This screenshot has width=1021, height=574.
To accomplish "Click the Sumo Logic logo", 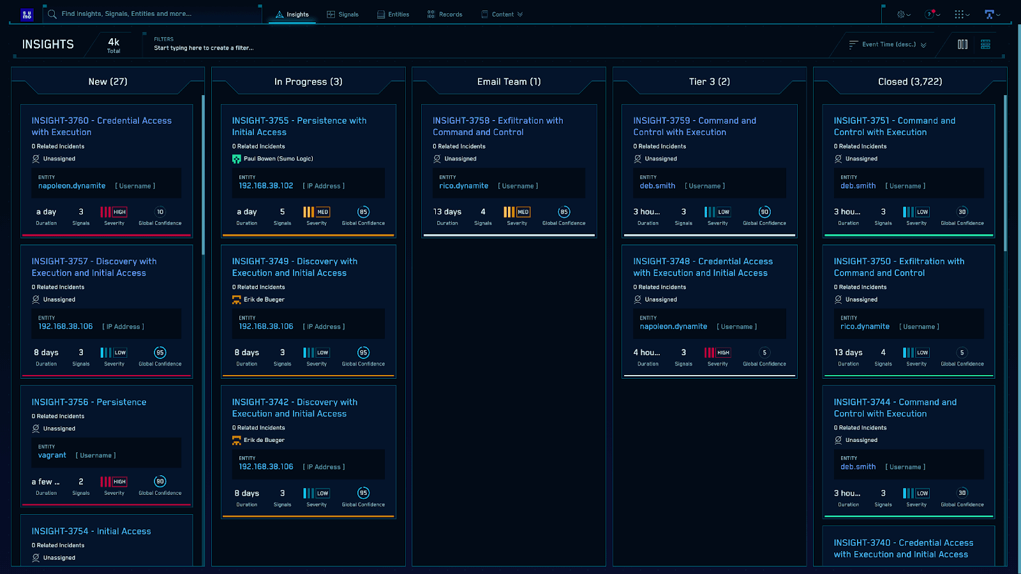I will (x=27, y=14).
